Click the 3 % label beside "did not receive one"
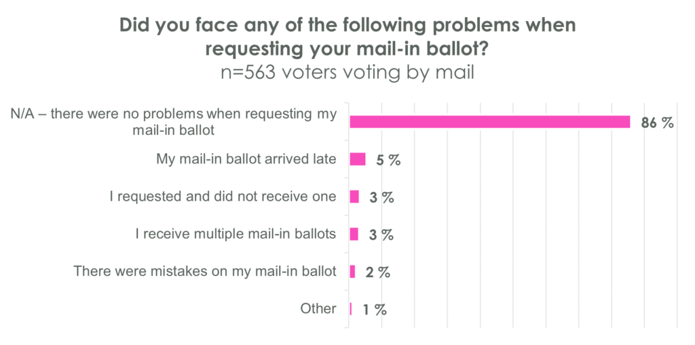The image size is (695, 345). 382,197
